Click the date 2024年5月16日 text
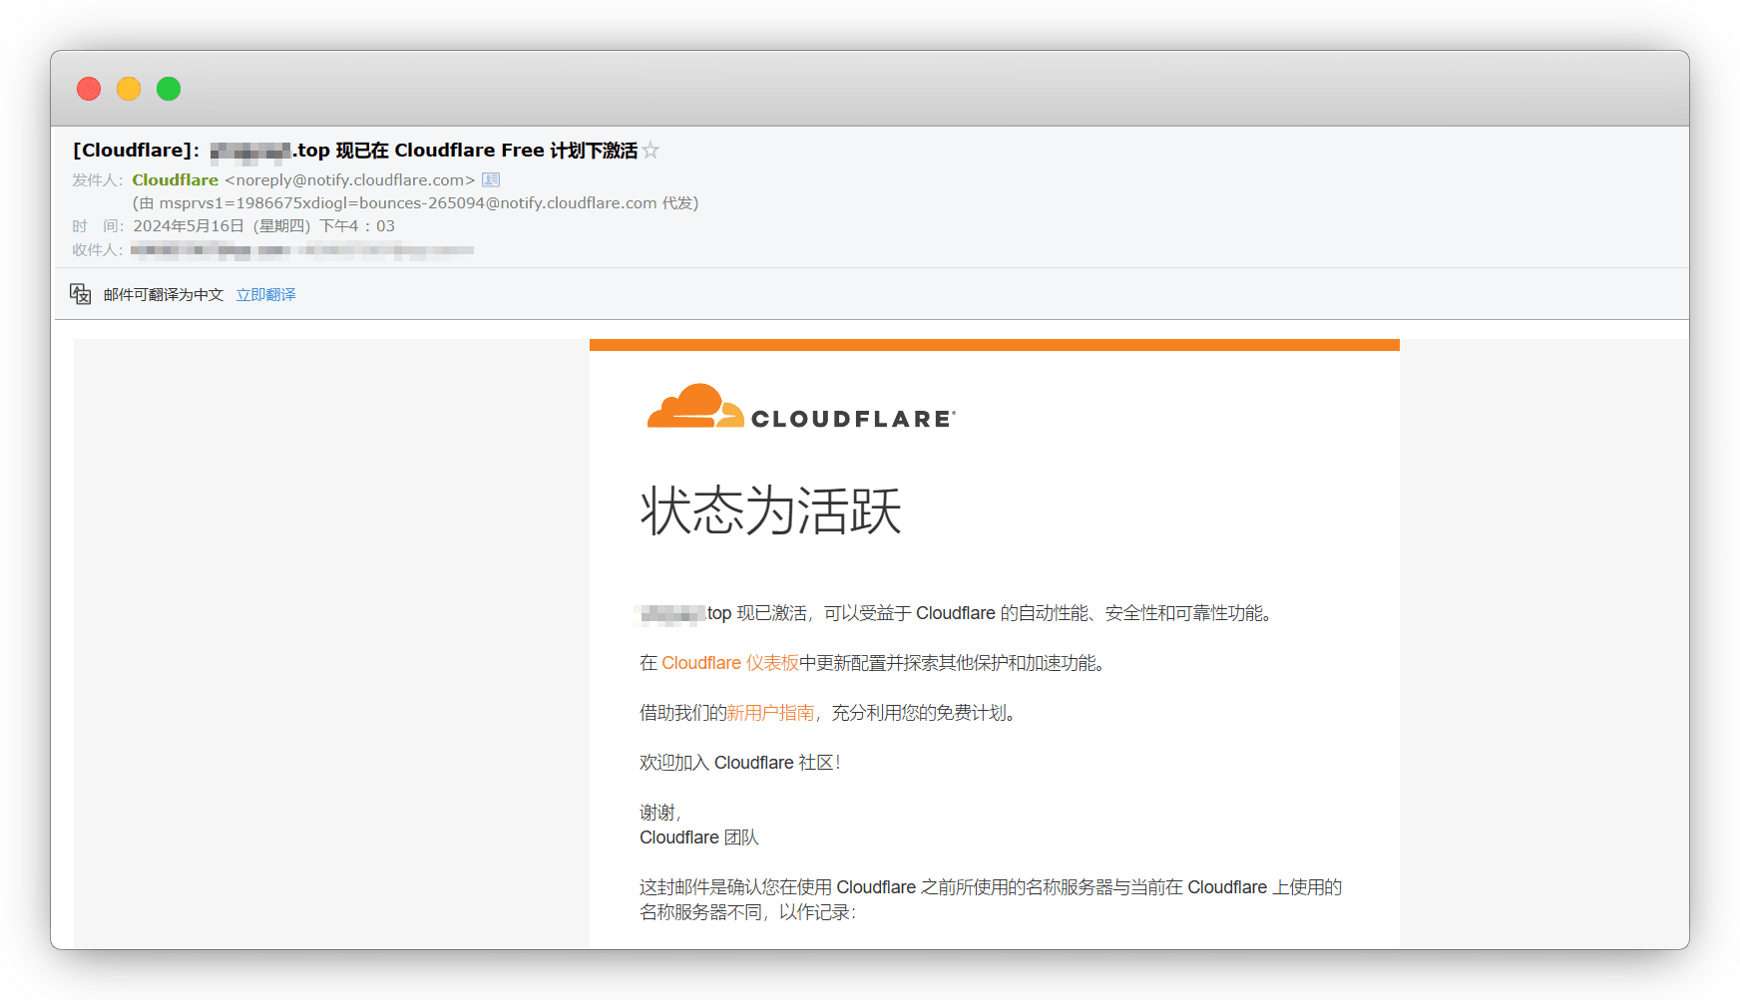The width and height of the screenshot is (1740, 1000). 189,226
